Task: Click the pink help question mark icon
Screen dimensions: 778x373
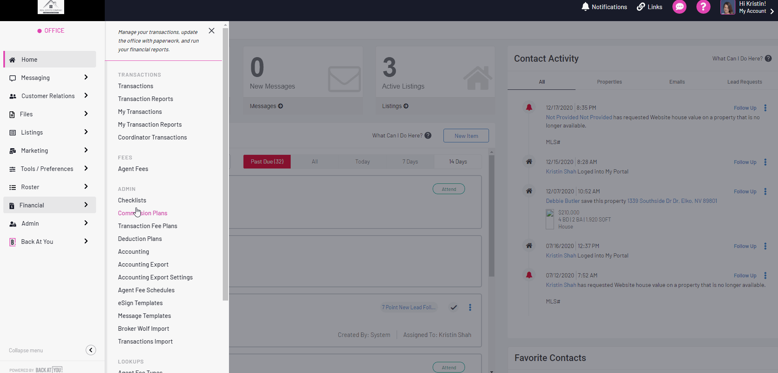Action: [x=703, y=7]
